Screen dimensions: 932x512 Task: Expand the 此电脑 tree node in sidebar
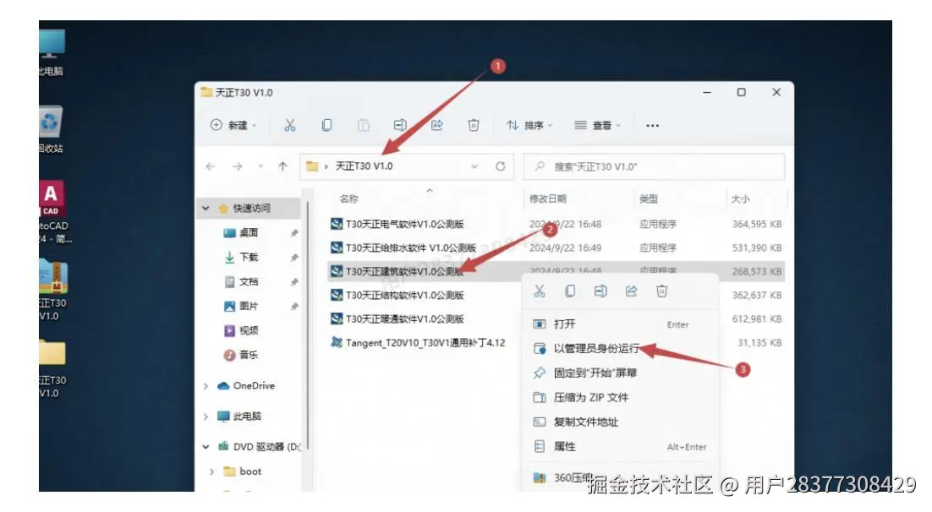(206, 417)
